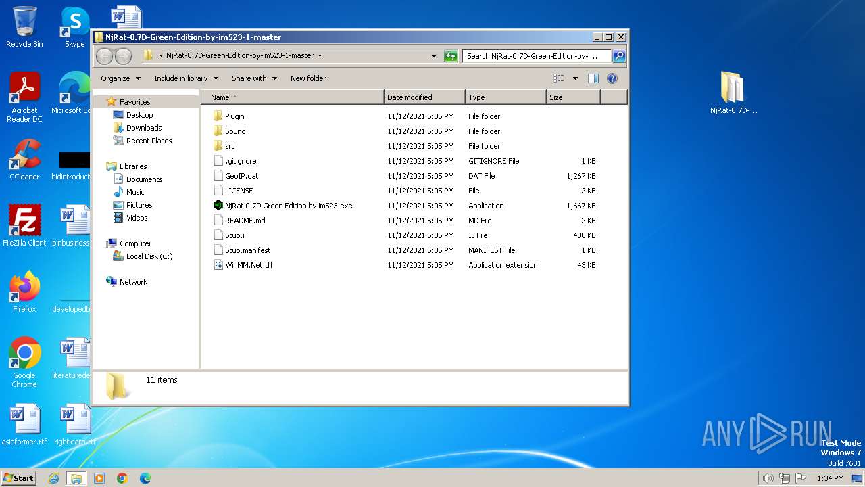Image resolution: width=865 pixels, height=487 pixels.
Task: Open Microsoft Edge from the taskbar
Action: tap(145, 478)
